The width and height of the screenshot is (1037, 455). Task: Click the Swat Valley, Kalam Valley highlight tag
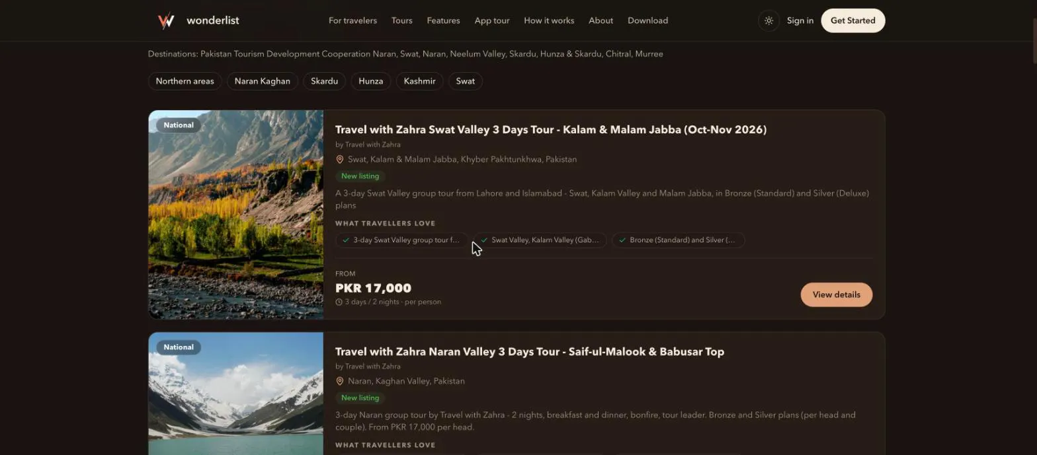point(540,240)
